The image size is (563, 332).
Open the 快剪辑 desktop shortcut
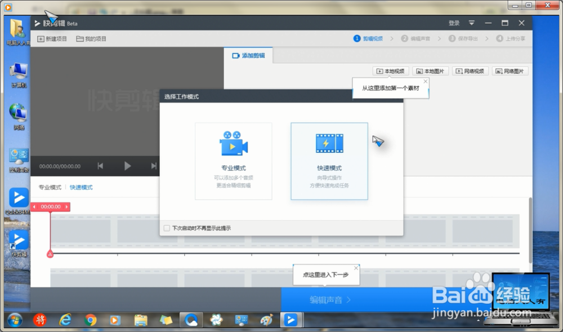click(x=19, y=244)
